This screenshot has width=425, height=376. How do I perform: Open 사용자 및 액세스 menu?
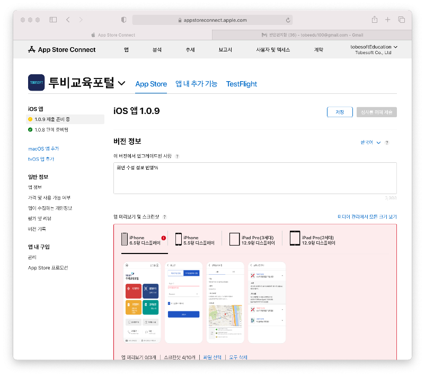tap(273, 50)
